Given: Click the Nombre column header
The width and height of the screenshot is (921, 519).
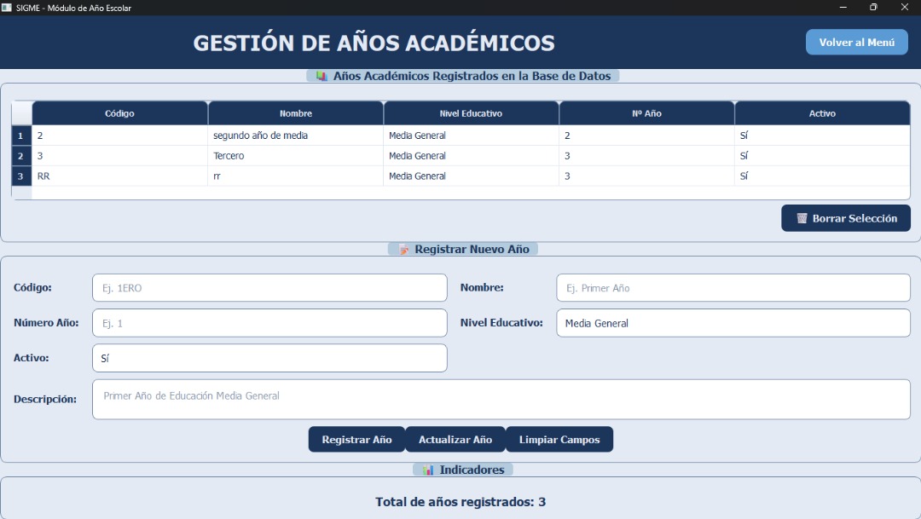Looking at the screenshot, I should pos(296,113).
